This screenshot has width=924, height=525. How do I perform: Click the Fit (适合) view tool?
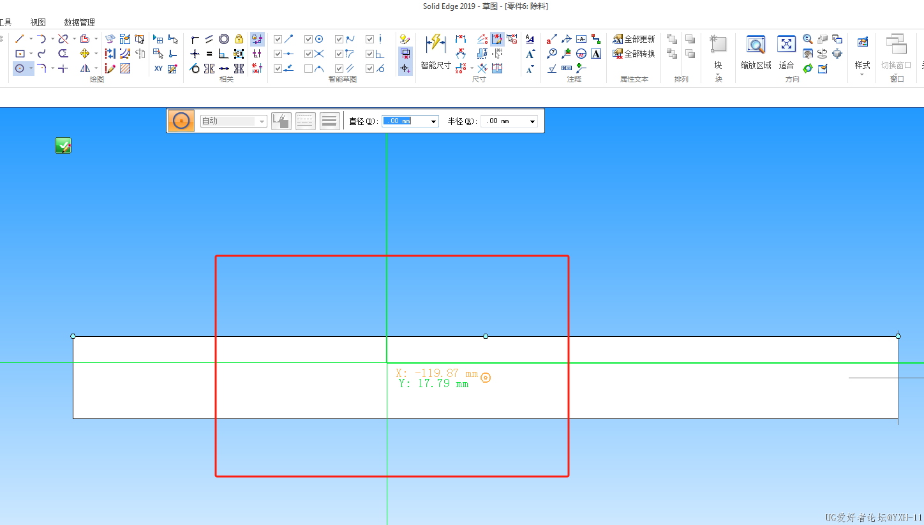pos(787,52)
